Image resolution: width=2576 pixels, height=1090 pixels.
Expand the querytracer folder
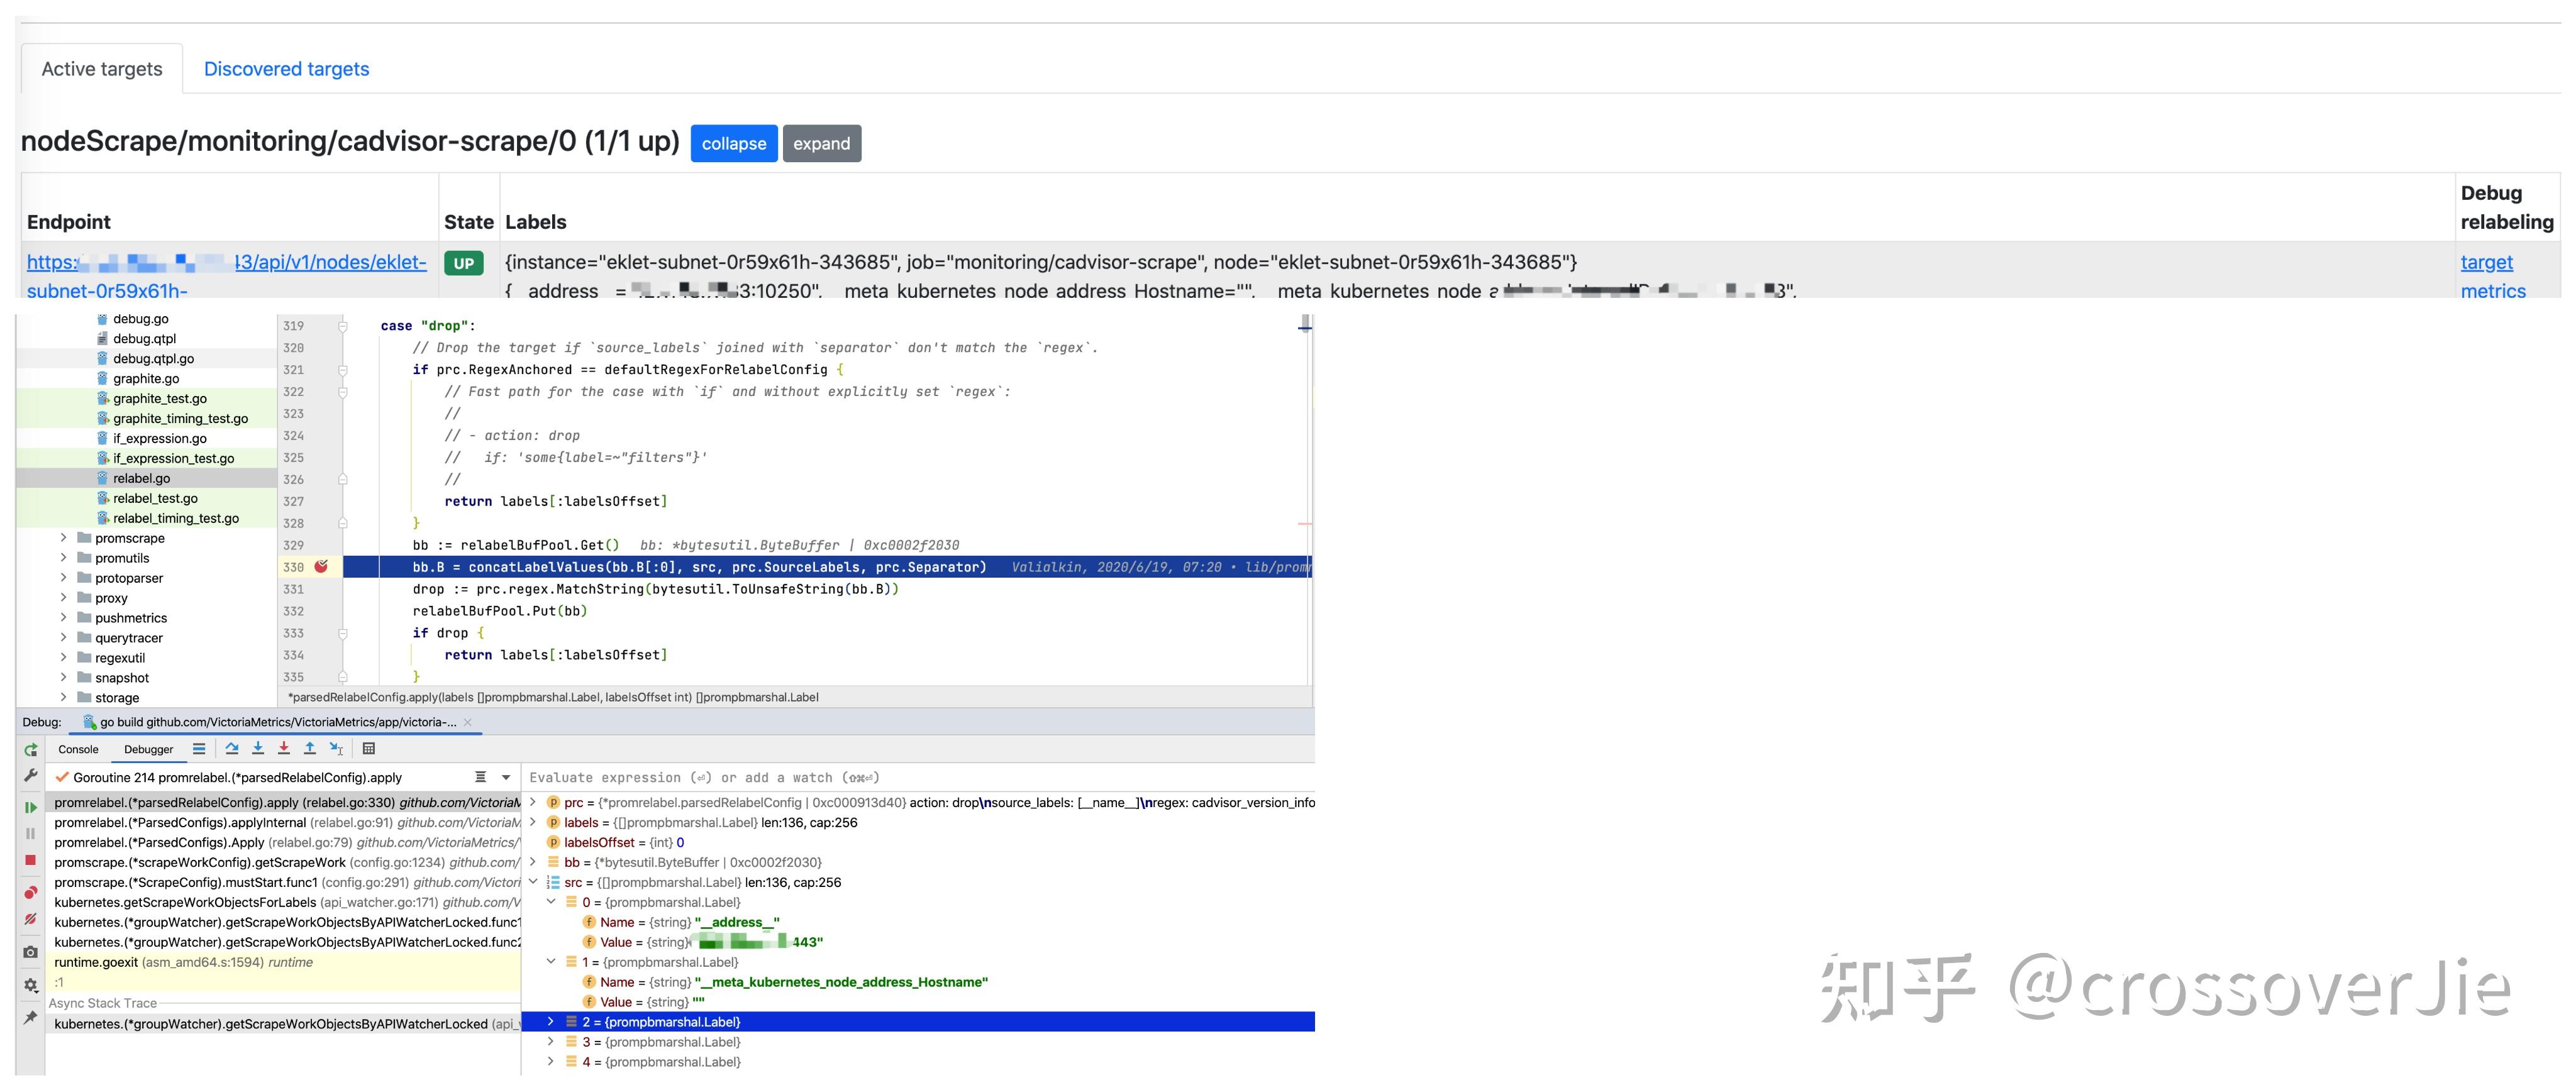point(64,637)
